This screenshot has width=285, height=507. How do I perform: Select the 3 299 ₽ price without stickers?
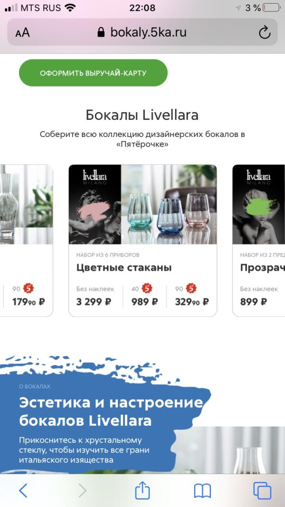tap(94, 302)
